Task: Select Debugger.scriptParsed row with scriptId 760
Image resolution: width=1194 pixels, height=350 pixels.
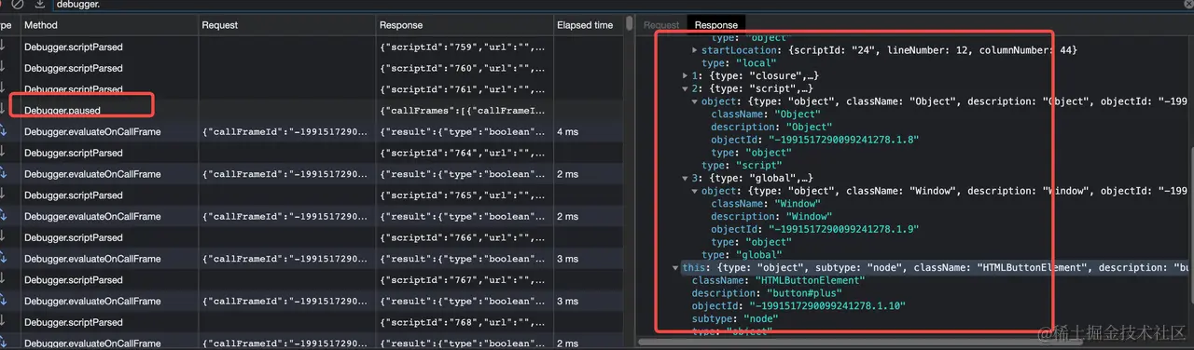Action: coord(312,68)
